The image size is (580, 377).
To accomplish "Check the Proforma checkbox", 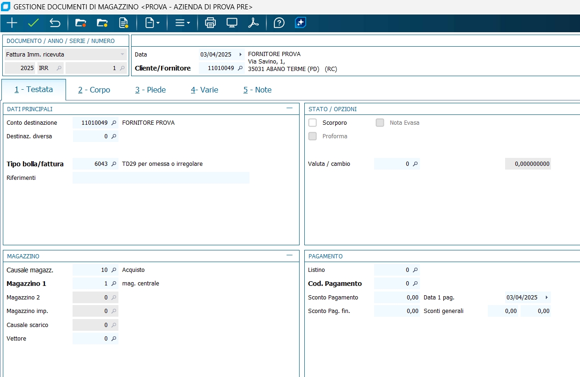I will pos(313,136).
